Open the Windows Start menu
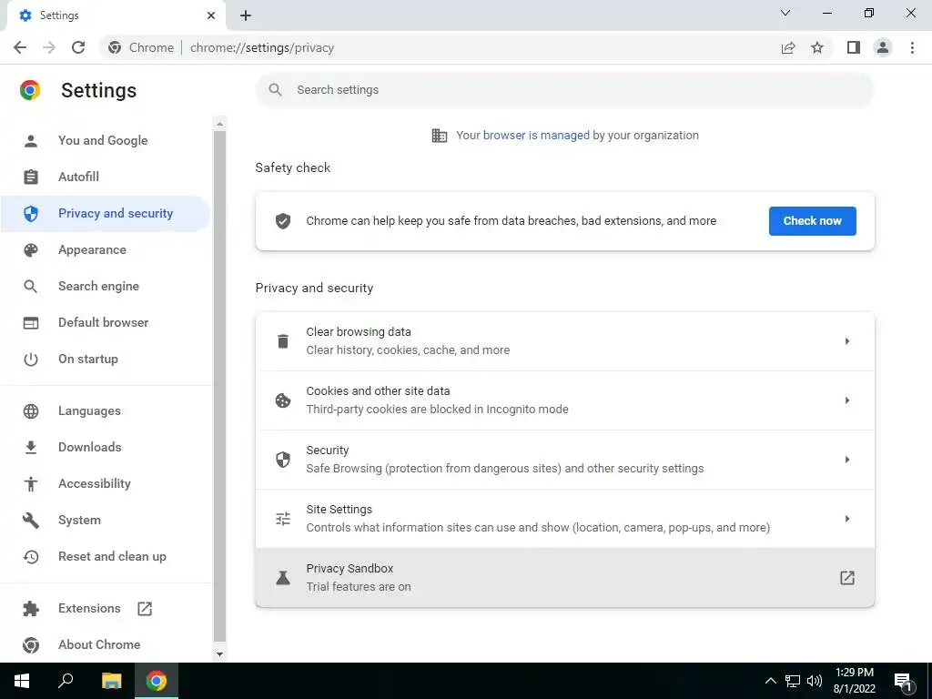Screen dimensions: 932x699 pos(22,681)
